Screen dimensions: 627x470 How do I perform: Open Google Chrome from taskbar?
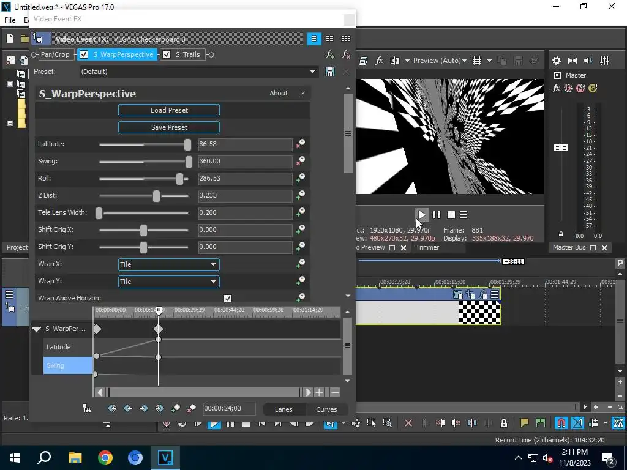(x=105, y=458)
